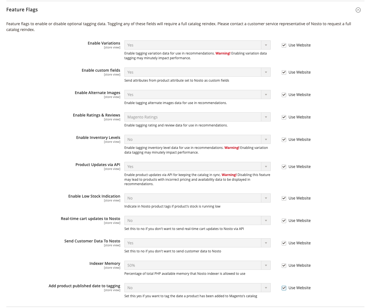
Task: Open the Enable Inventory Levels dropdown
Action: pyautogui.click(x=197, y=139)
